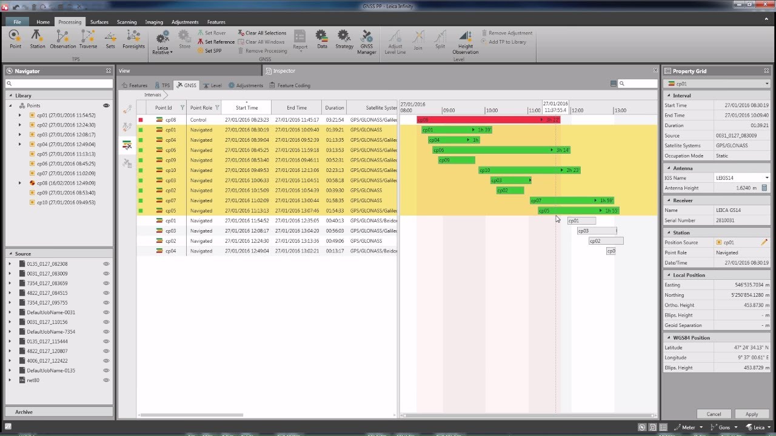Screen dimensions: 776x436
Task: Click the Set SPP option
Action: coord(209,51)
